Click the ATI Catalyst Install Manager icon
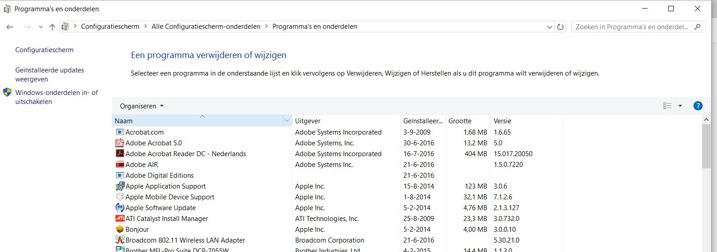The width and height of the screenshot is (717, 252). pyautogui.click(x=120, y=218)
